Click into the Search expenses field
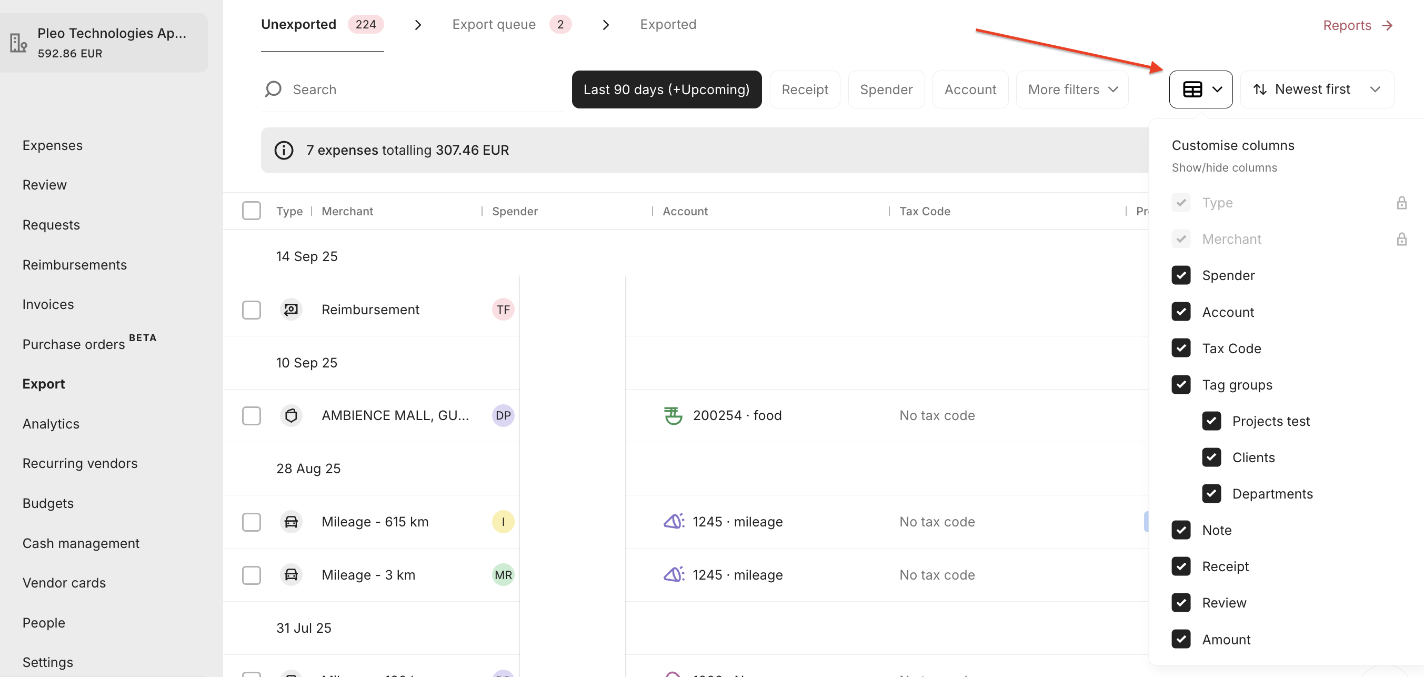This screenshot has height=677, width=1424. (420, 89)
